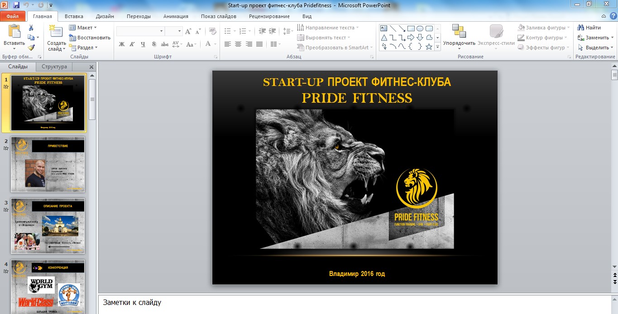The height and width of the screenshot is (314, 618).
Task: Decrease font size with the small A icon
Action: (198, 31)
